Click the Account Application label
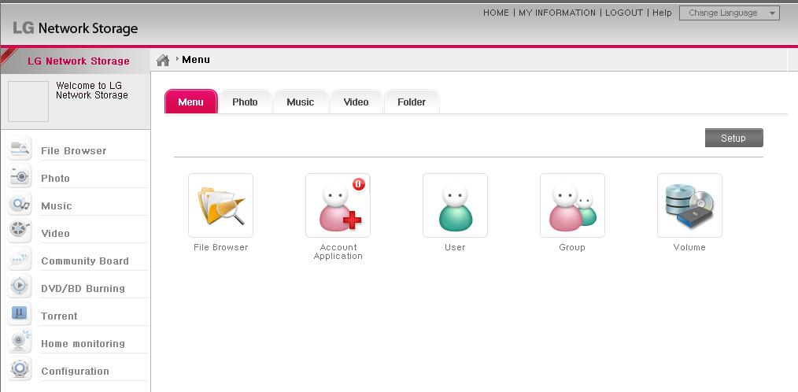 tap(338, 251)
